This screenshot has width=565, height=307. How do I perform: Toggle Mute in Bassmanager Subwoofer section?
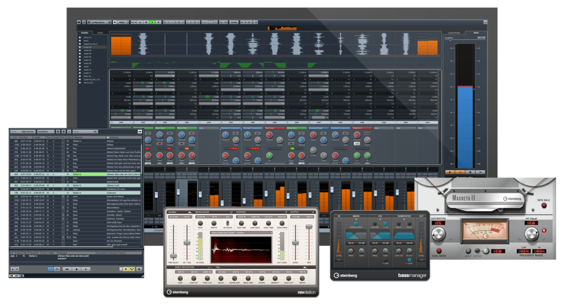pos(410,224)
